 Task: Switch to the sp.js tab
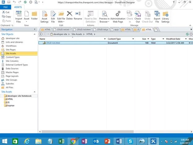pos(115,30)
